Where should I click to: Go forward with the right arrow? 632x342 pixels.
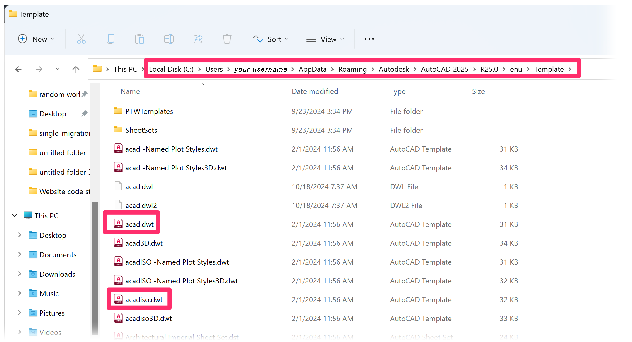39,69
